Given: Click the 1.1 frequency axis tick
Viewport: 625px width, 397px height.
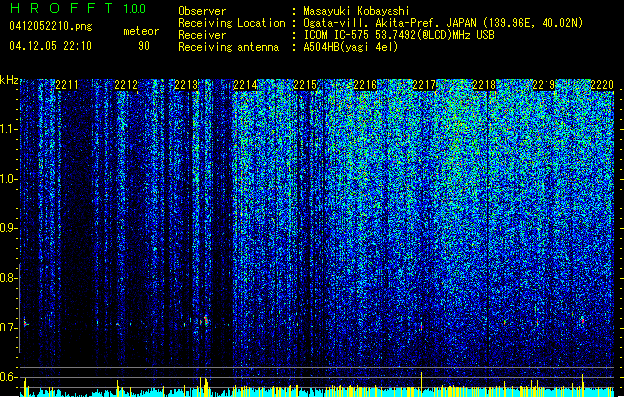Looking at the screenshot, I should [x=8, y=129].
